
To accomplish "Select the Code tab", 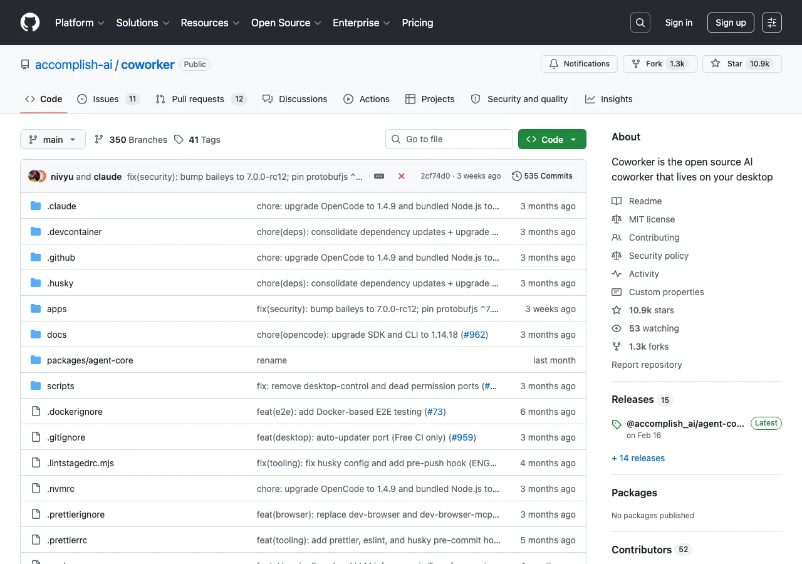I will click(x=44, y=99).
